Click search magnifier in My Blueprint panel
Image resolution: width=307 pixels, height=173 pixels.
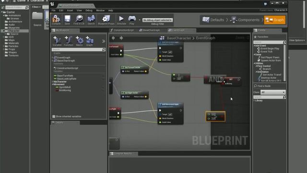pyautogui.click(x=104, y=49)
